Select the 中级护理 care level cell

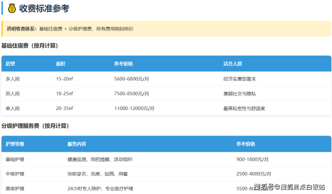15,174
